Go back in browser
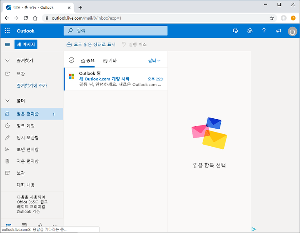300x233 pixels. coord(7,18)
